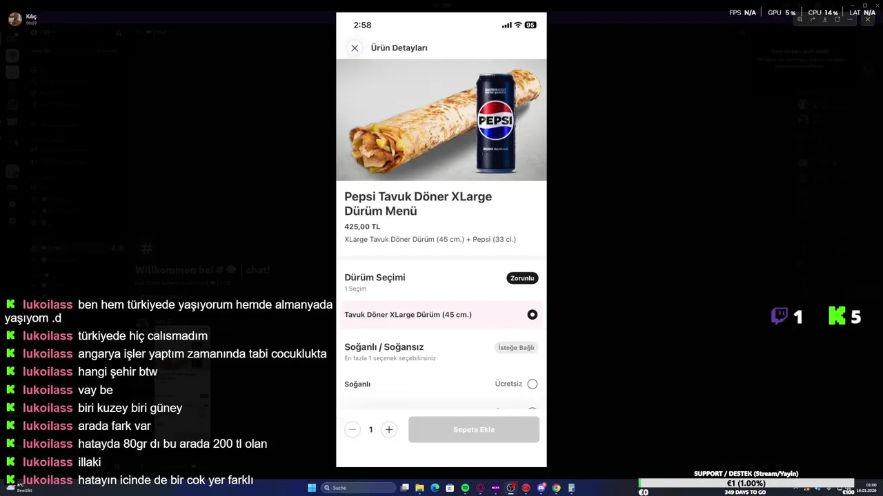
Task: Open Calculator from the taskbar
Action: pyautogui.click(x=571, y=488)
